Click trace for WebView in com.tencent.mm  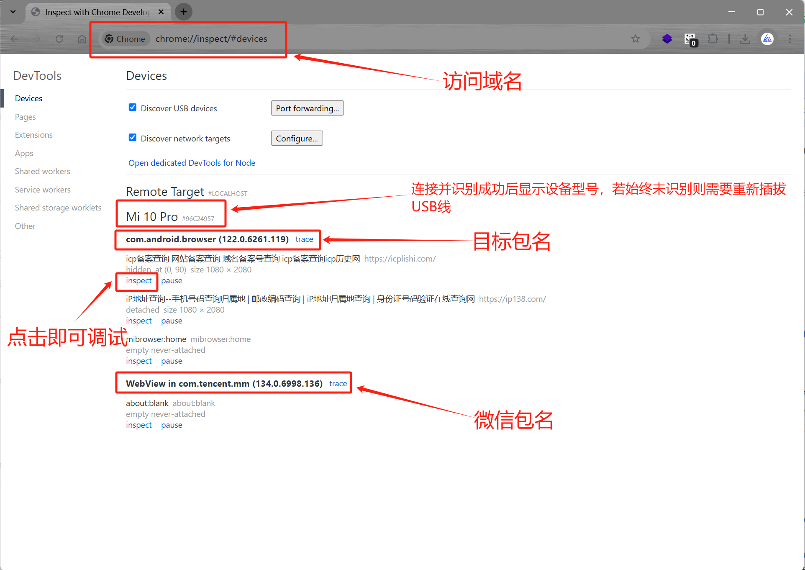(338, 383)
